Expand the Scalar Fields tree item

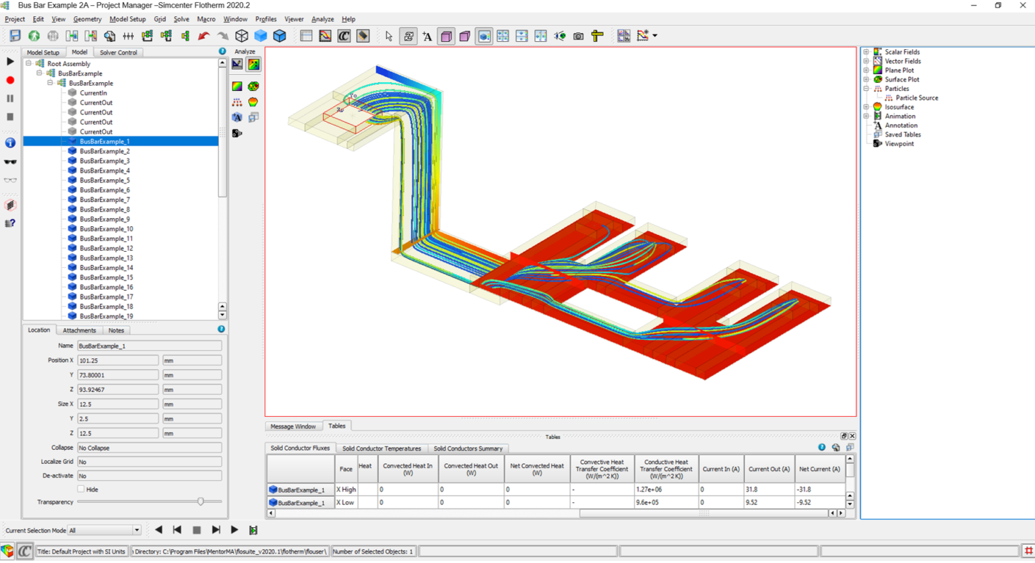[x=866, y=51]
